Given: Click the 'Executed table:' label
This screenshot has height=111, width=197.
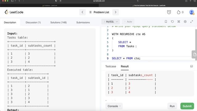Looking at the screenshot, I should (x=20, y=70).
